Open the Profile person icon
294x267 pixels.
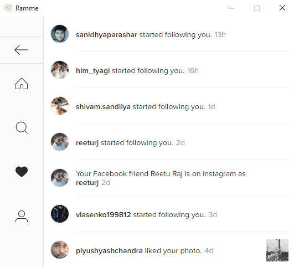point(22,217)
